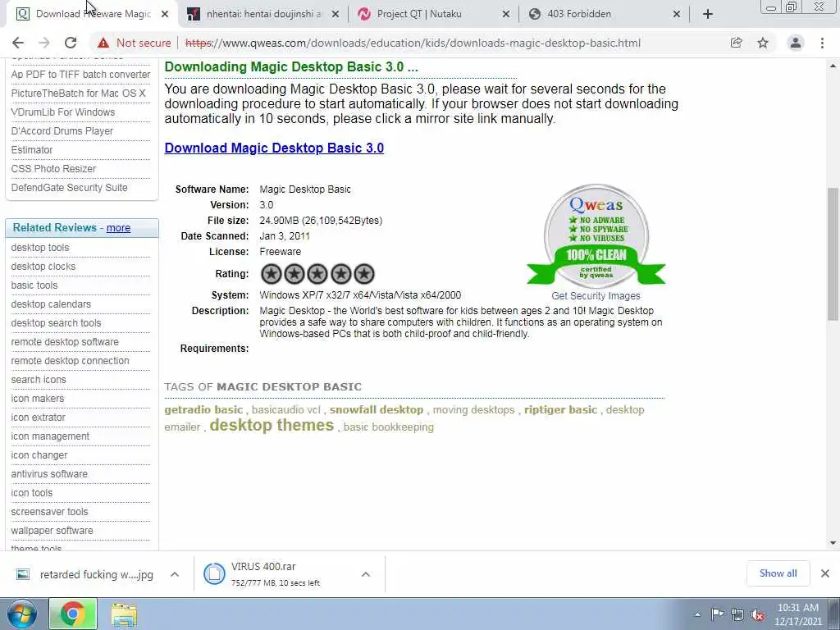The height and width of the screenshot is (630, 840).
Task: Click the browser forward arrow
Action: point(44,43)
